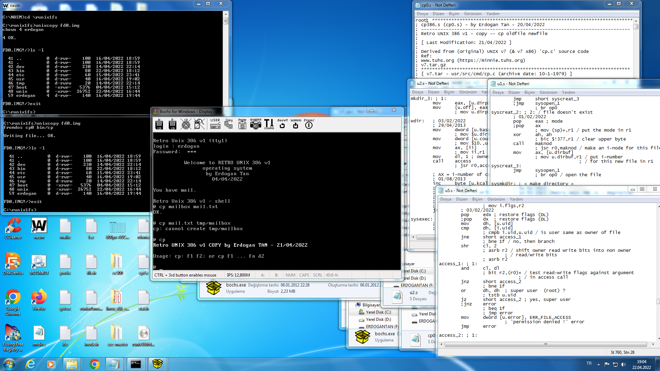Click the Power icon in Bochs
The width and height of the screenshot is (660, 371).
(x=309, y=124)
